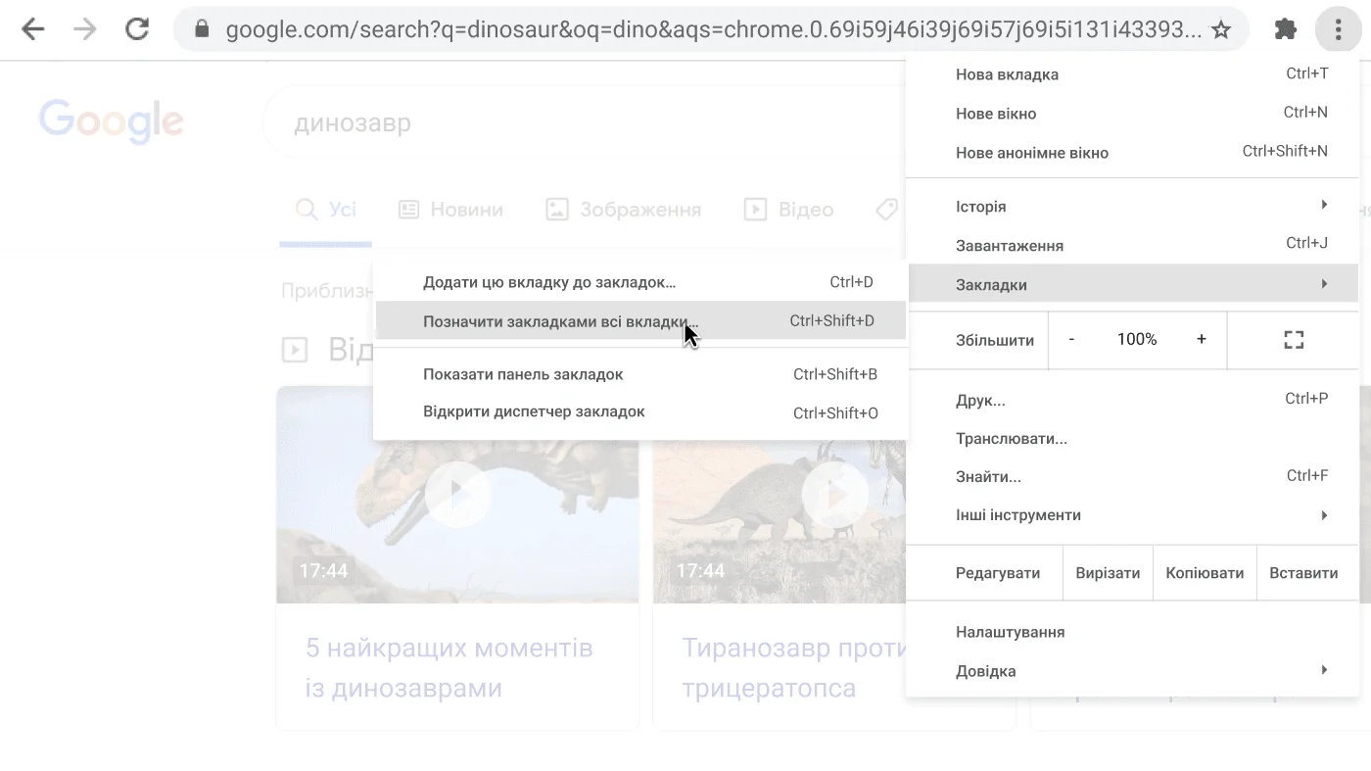Expand the Довідка submenu

985,670
